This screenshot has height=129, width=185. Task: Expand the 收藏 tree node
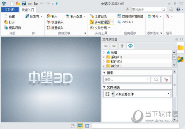pos(104,53)
